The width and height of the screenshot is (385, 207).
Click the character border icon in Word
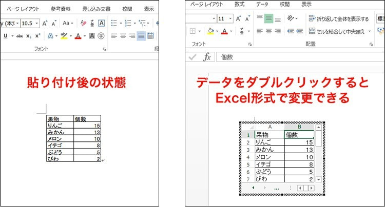click(x=101, y=23)
